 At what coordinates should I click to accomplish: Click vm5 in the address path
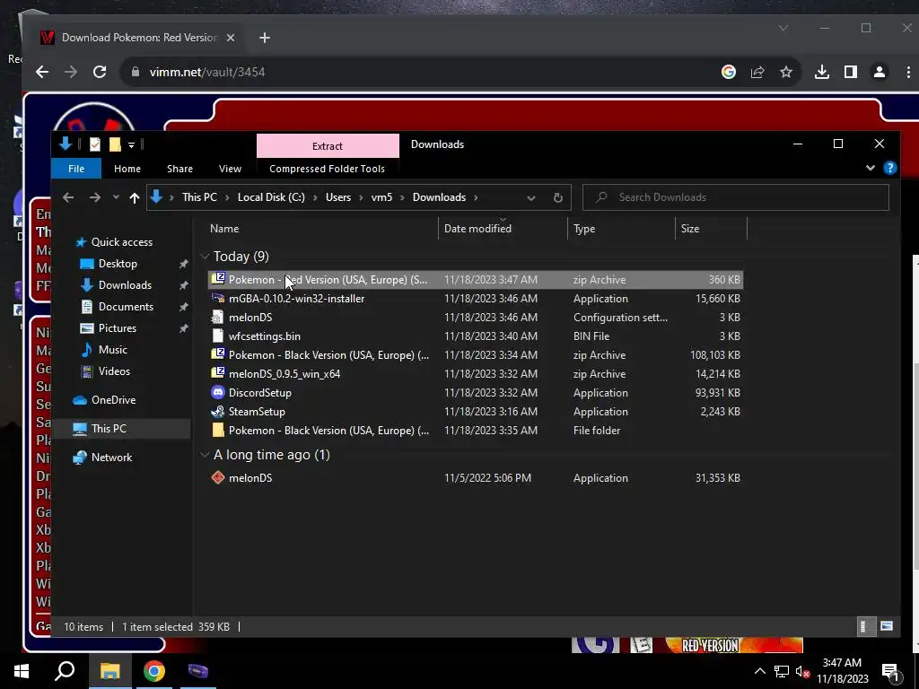[381, 197]
